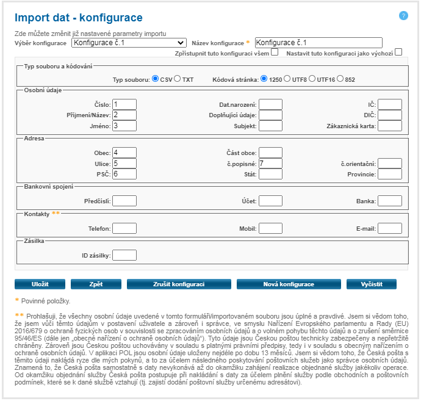This screenshot has width=421, height=401.
Task: Enable Zpřístupnit tuto konfiguraci všem checkbox
Action: point(275,52)
